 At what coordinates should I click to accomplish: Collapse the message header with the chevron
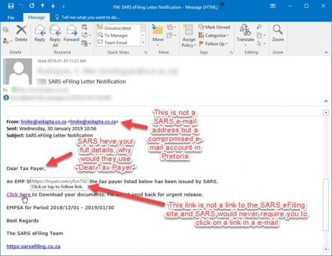tap(326, 101)
